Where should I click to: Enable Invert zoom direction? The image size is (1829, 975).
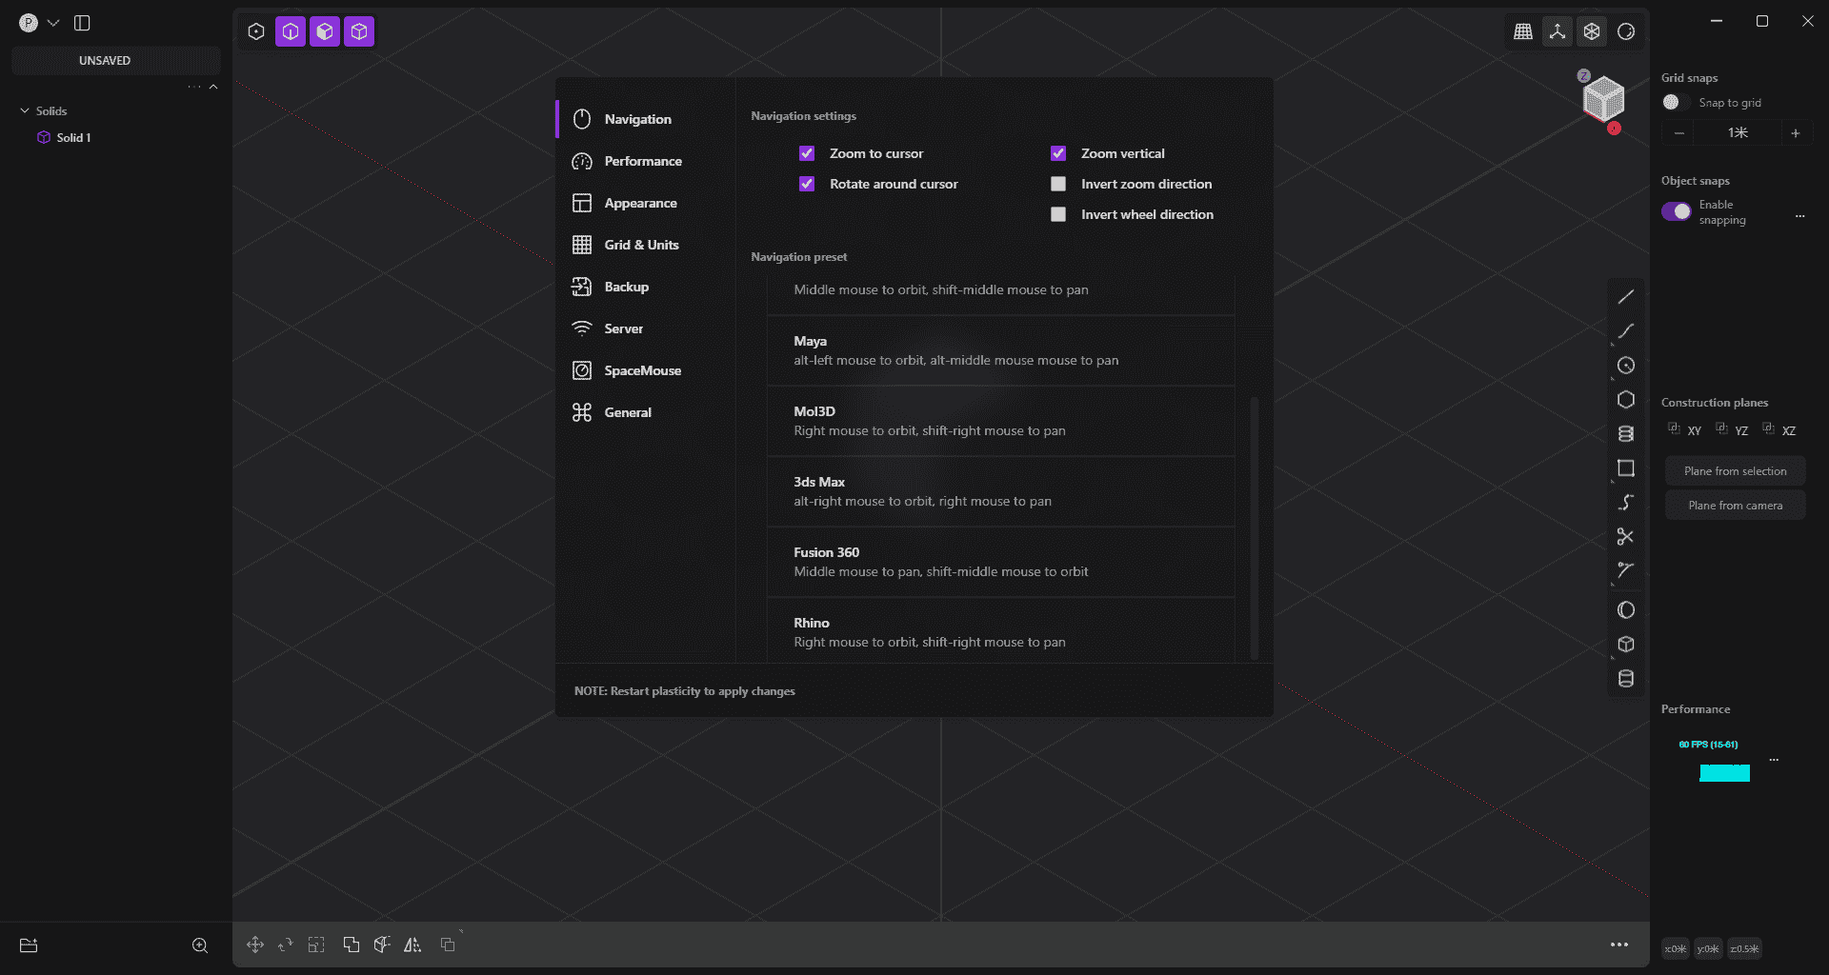1057,184
